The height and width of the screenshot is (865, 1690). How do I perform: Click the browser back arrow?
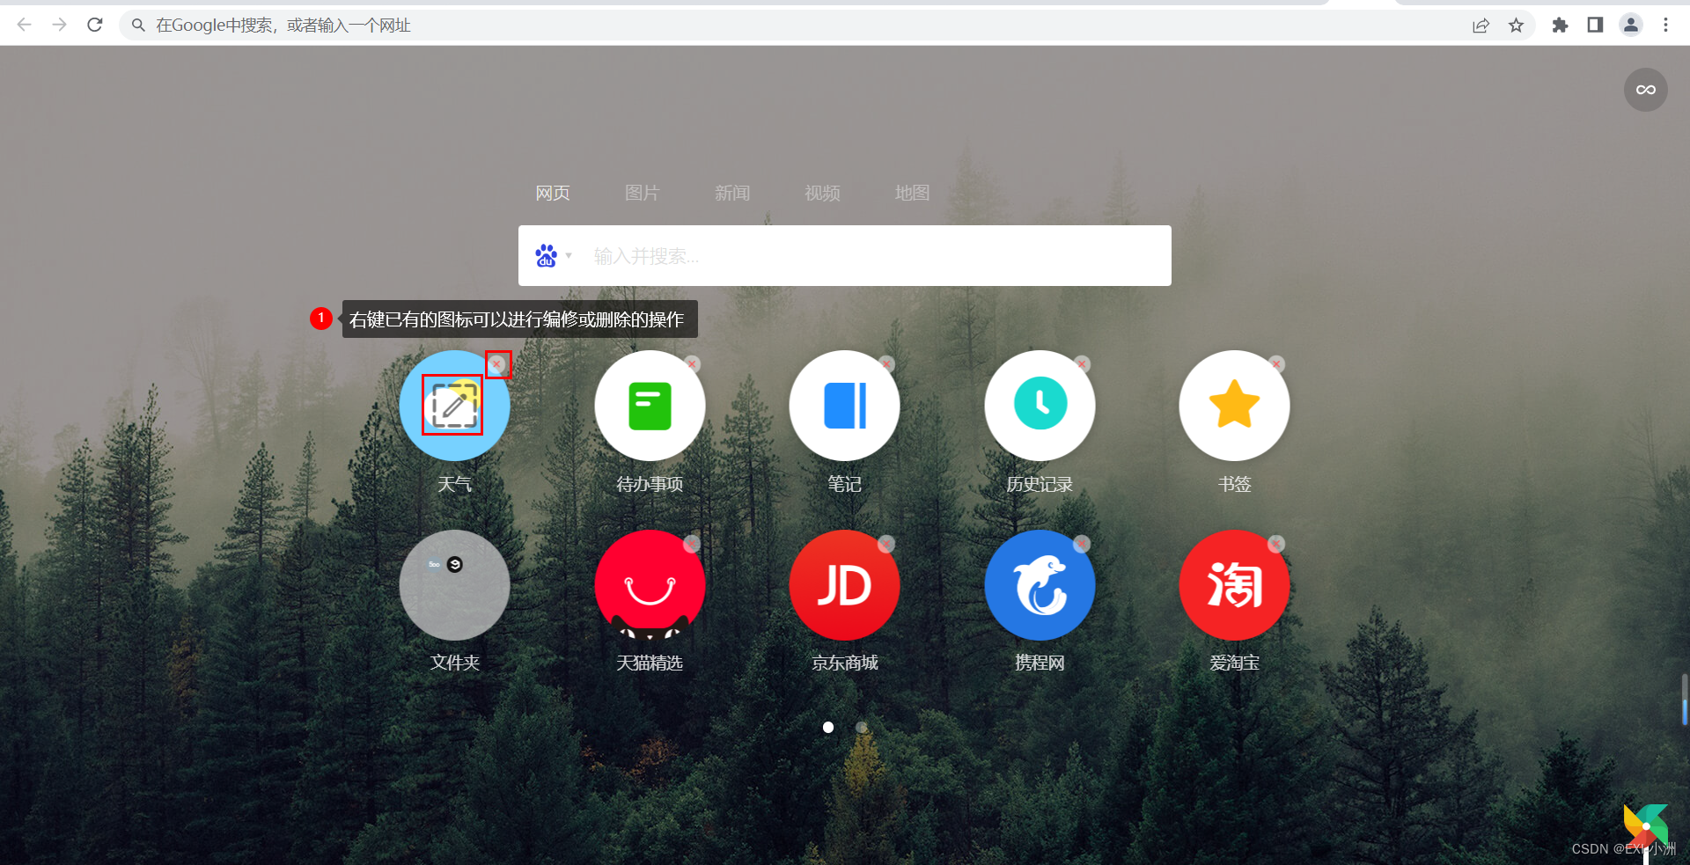point(25,25)
